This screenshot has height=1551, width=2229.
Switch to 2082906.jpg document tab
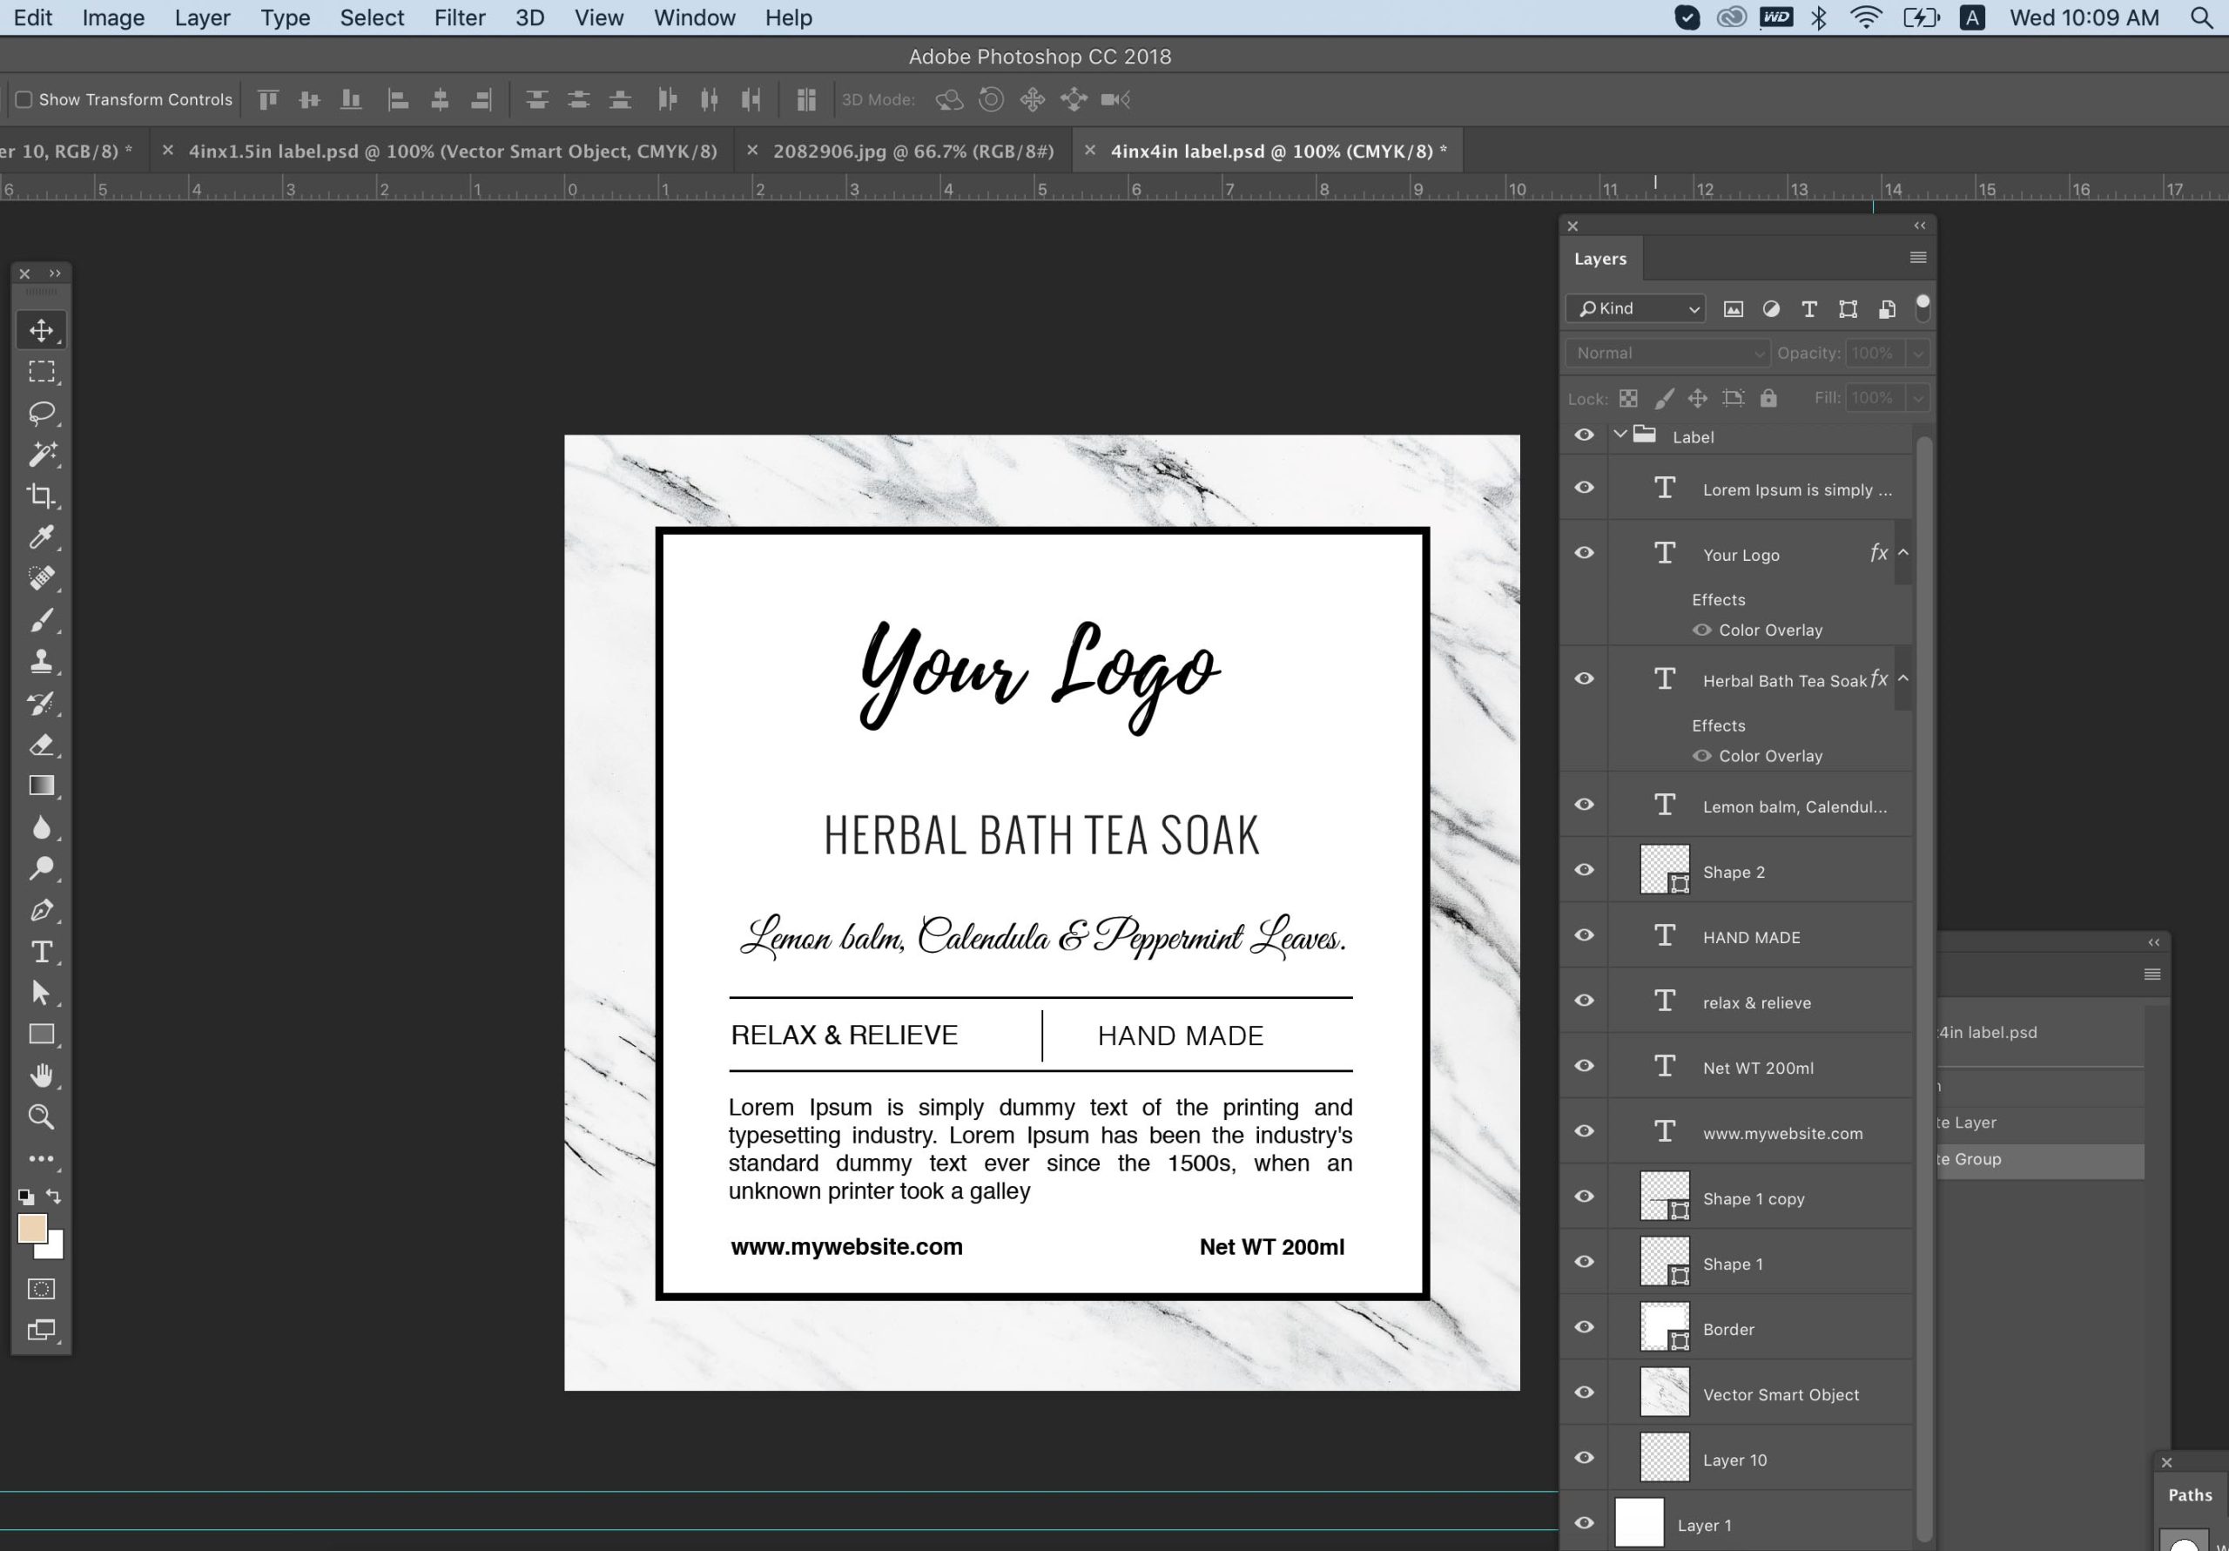pos(912,151)
